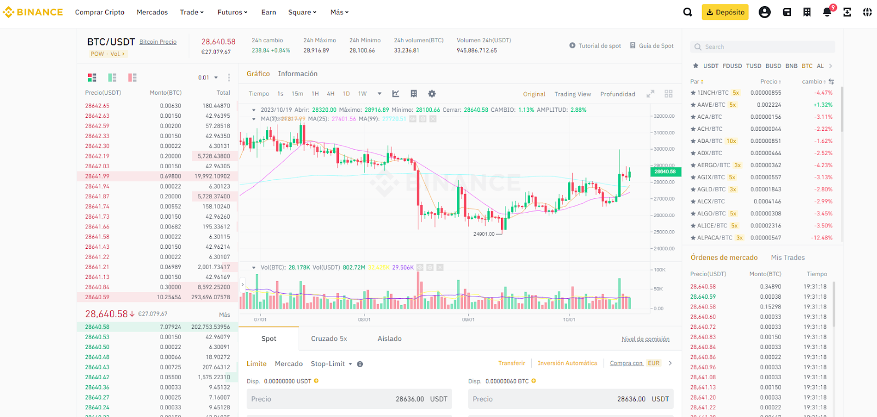Show buy orders only in order book

point(112,77)
